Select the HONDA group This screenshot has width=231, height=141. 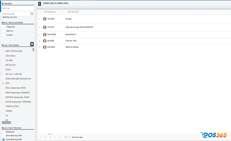click(x=9, y=111)
